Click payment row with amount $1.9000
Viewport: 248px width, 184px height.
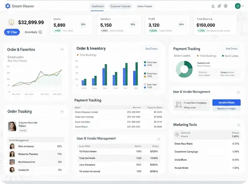point(119,117)
